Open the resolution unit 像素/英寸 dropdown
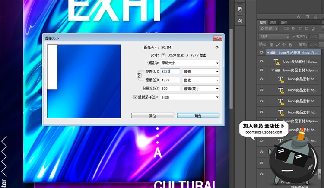Viewport: 324px width, 188px height. [x=201, y=89]
